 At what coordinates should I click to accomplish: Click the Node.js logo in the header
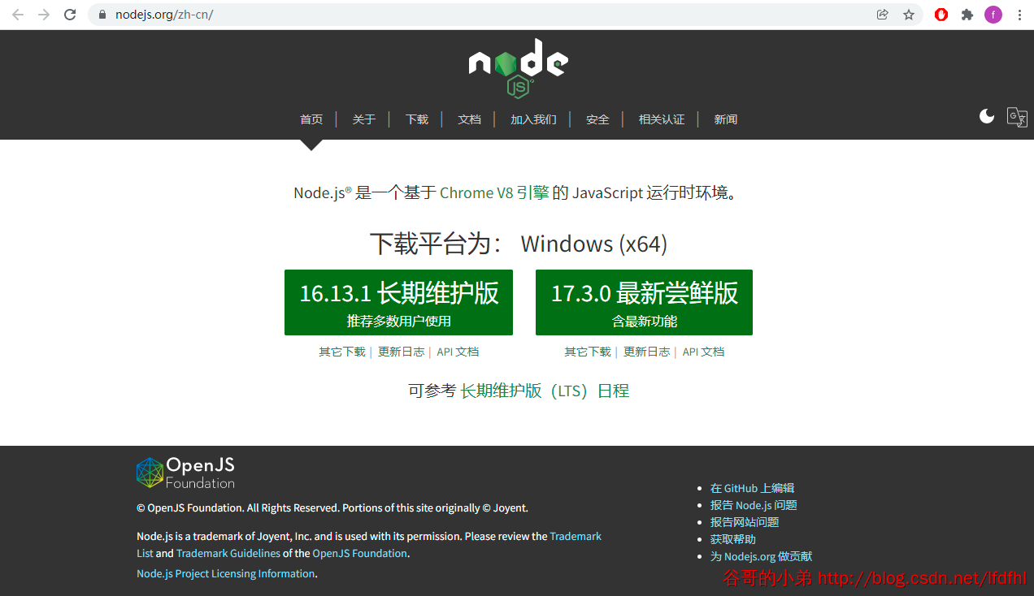pos(518,68)
